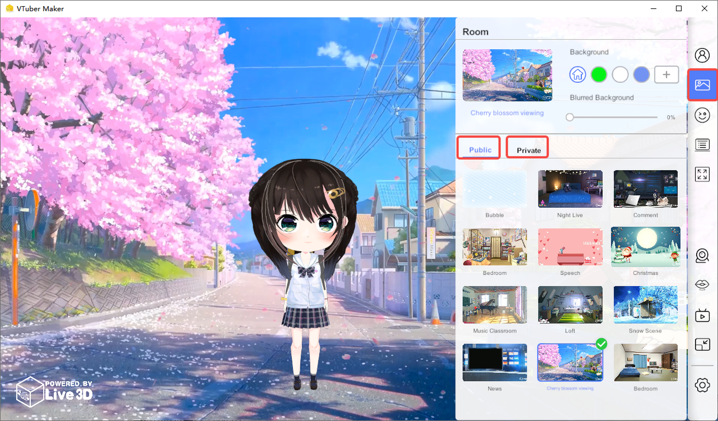718x421 pixels.
Task: Click the Cherry blossom viewing link
Action: point(507,112)
